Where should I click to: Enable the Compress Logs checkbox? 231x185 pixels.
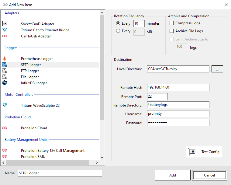tap(171, 23)
